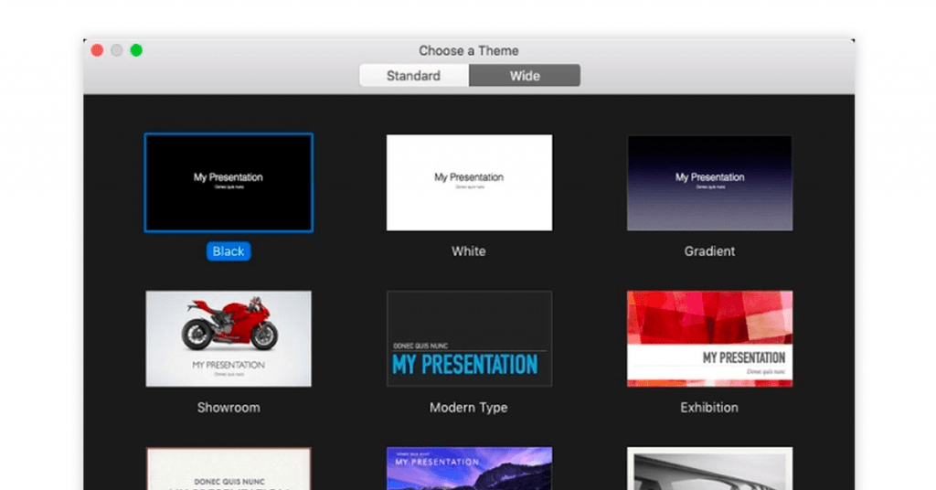The height and width of the screenshot is (490, 936).
Task: Select the Wide aspect ratio tab
Action: tap(525, 76)
